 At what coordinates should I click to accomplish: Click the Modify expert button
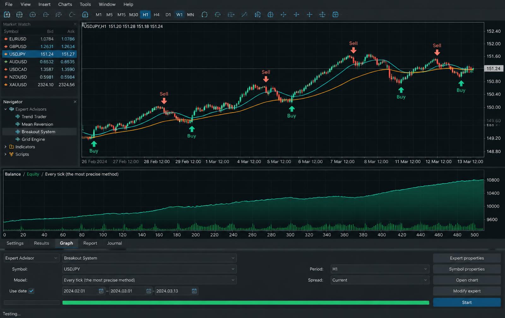(x=467, y=291)
